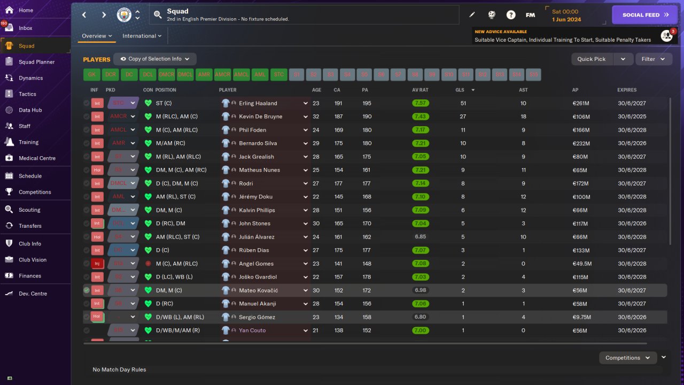Open the help question mark icon
Screen dimensions: 684x385
tap(511, 15)
